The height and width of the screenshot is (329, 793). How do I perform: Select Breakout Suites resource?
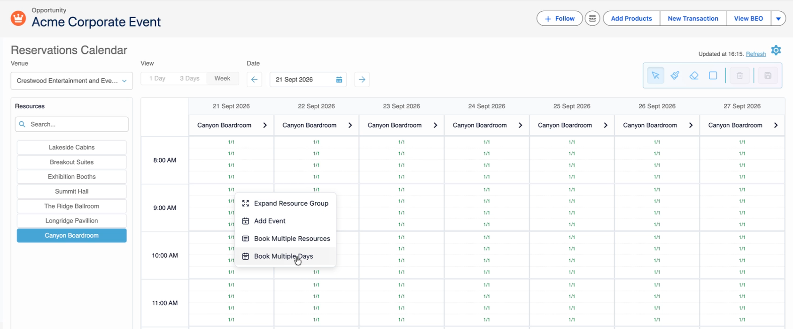coord(72,162)
